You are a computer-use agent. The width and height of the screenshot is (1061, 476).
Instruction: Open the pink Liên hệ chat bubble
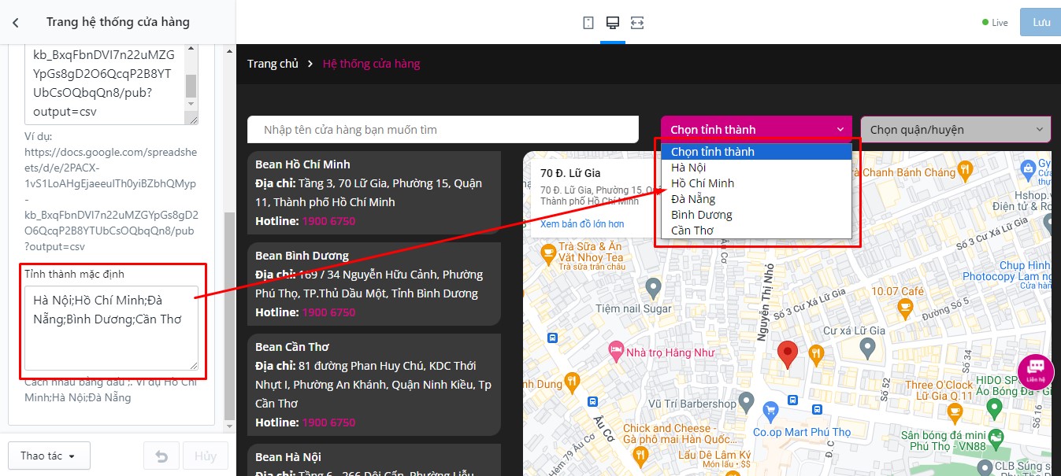[x=1036, y=372]
